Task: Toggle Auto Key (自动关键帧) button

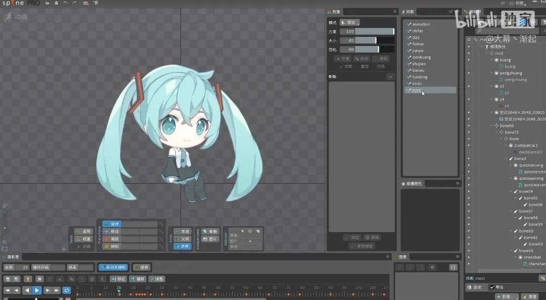Action: click(114, 267)
